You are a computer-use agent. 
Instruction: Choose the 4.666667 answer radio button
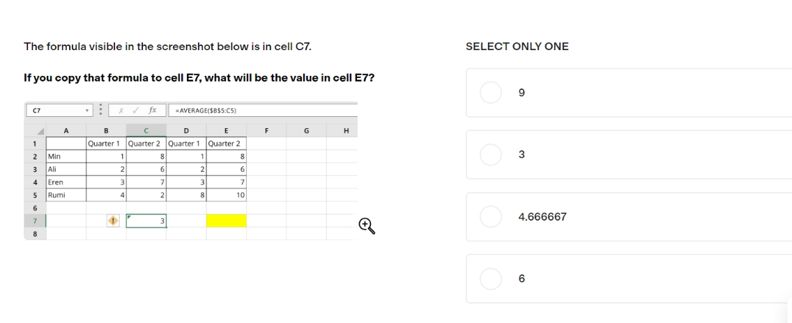[490, 216]
